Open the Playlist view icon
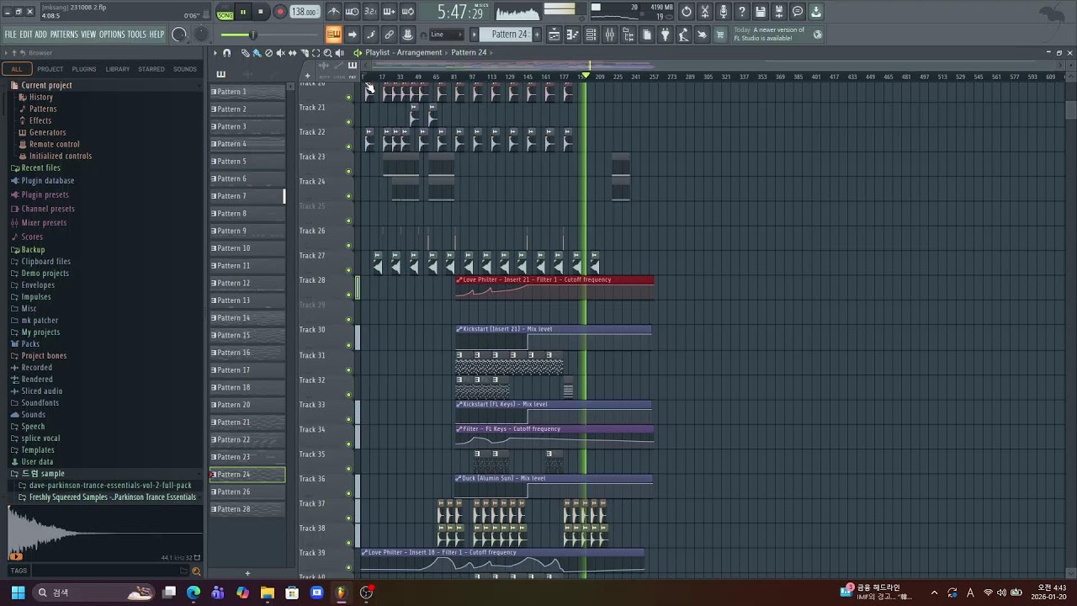This screenshot has width=1077, height=606. point(554,35)
